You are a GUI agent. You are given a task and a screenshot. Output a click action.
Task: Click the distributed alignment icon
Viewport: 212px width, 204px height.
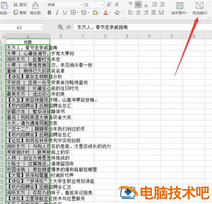(161, 13)
